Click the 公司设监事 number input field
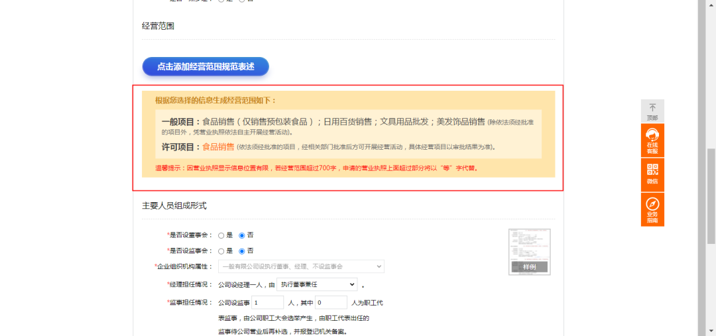 [268, 302]
